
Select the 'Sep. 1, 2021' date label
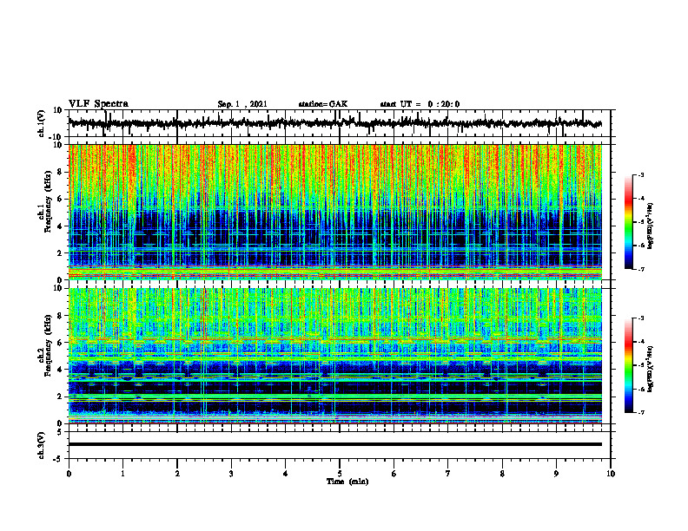click(242, 104)
